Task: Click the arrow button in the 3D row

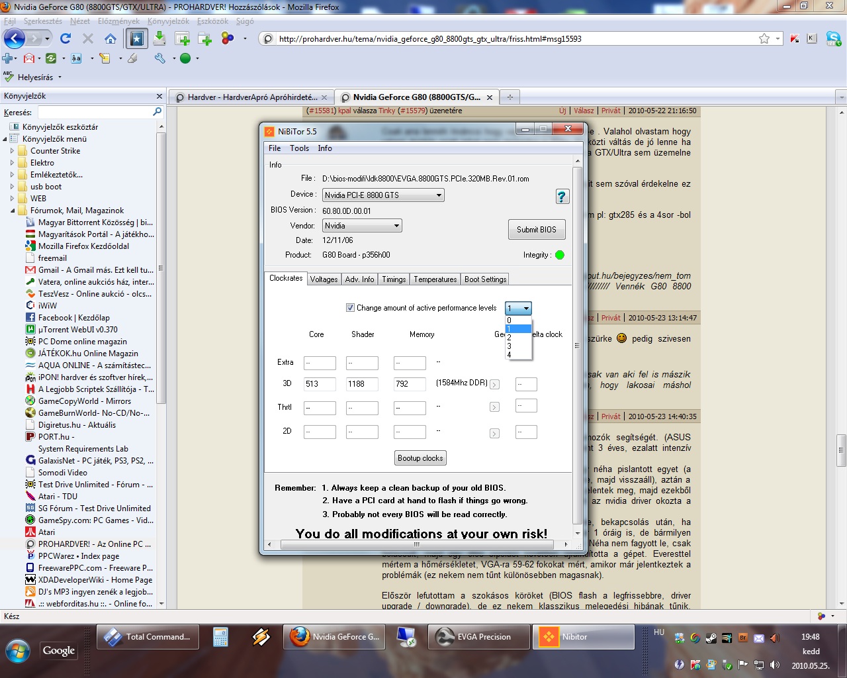Action: click(494, 384)
